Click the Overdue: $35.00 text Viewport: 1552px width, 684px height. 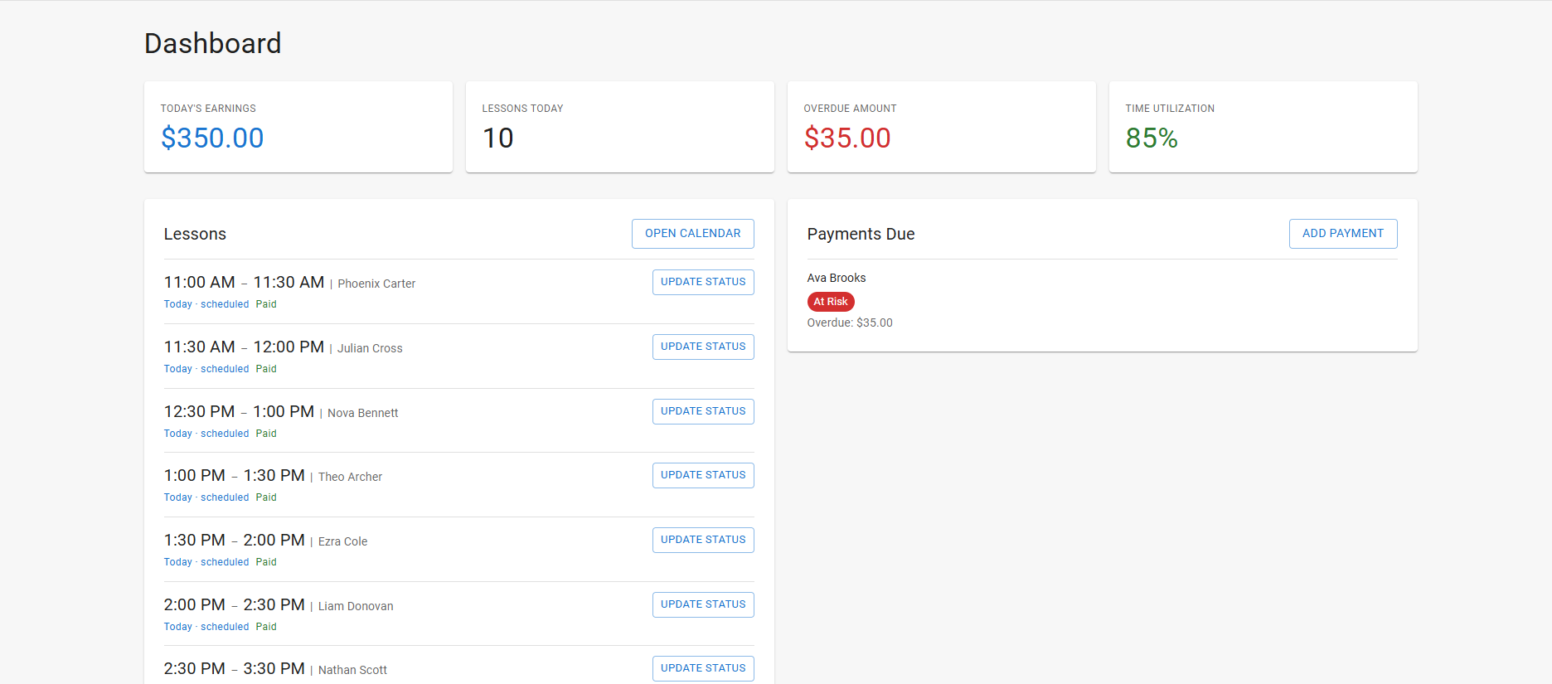[849, 323]
